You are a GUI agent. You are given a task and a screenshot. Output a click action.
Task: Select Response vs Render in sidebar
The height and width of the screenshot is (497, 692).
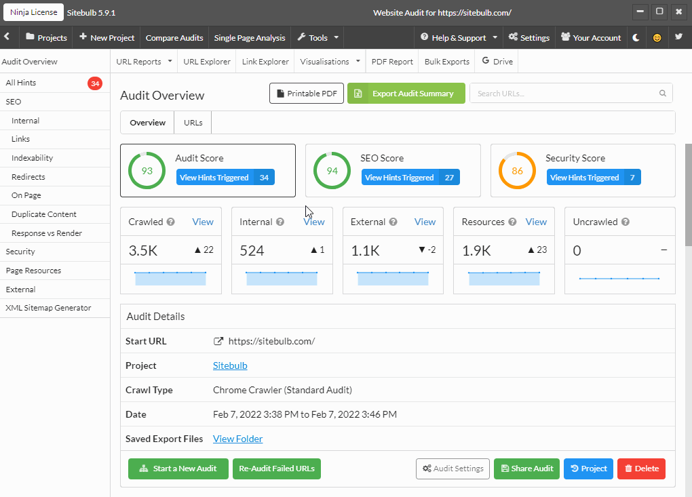pos(55,233)
